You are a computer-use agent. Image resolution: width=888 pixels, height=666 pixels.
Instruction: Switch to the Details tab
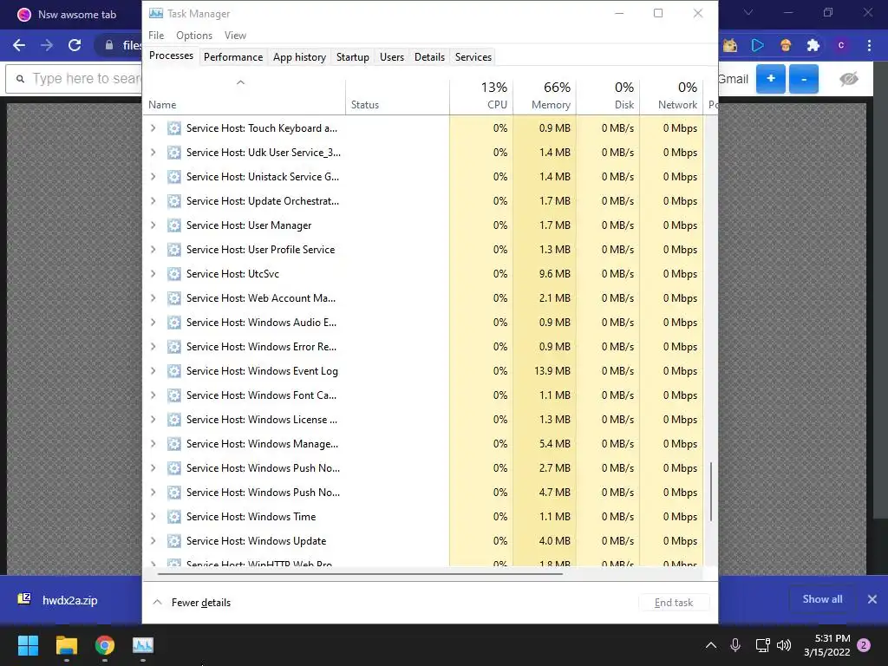click(x=429, y=57)
